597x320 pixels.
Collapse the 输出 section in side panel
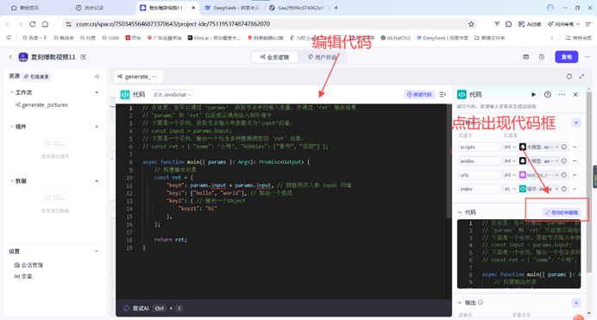click(x=460, y=303)
